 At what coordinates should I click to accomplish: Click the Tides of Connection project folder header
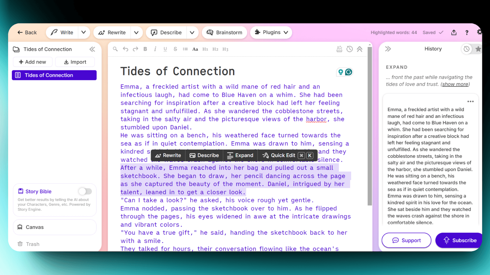[42, 49]
